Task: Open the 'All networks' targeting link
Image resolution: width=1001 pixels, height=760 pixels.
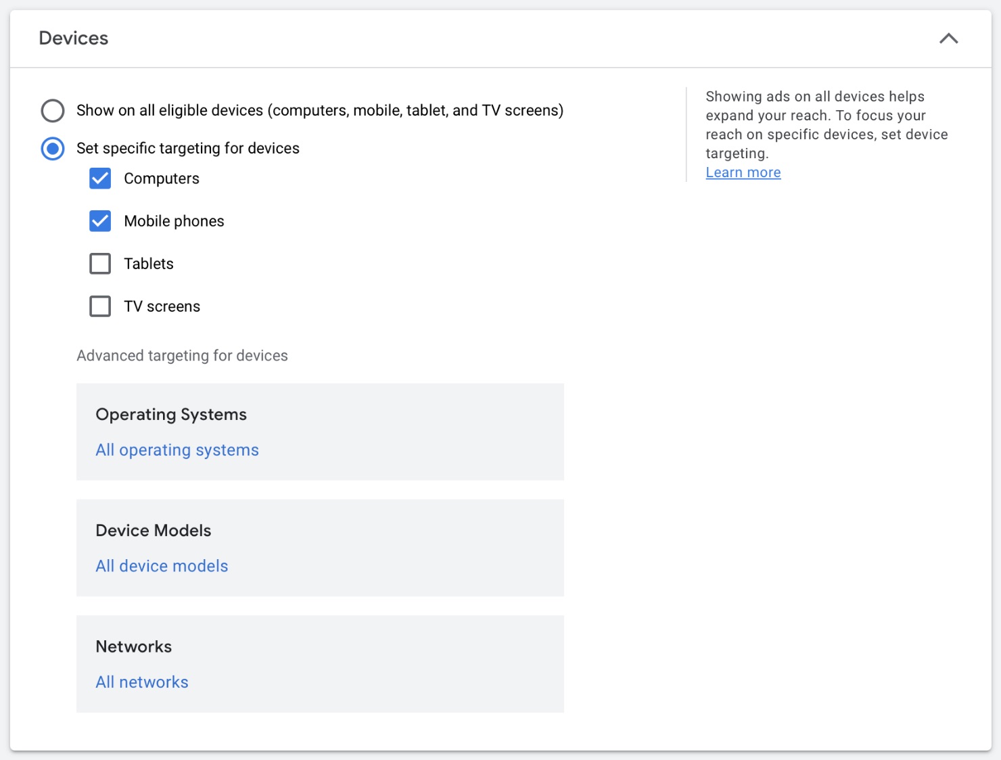Action: pos(142,682)
